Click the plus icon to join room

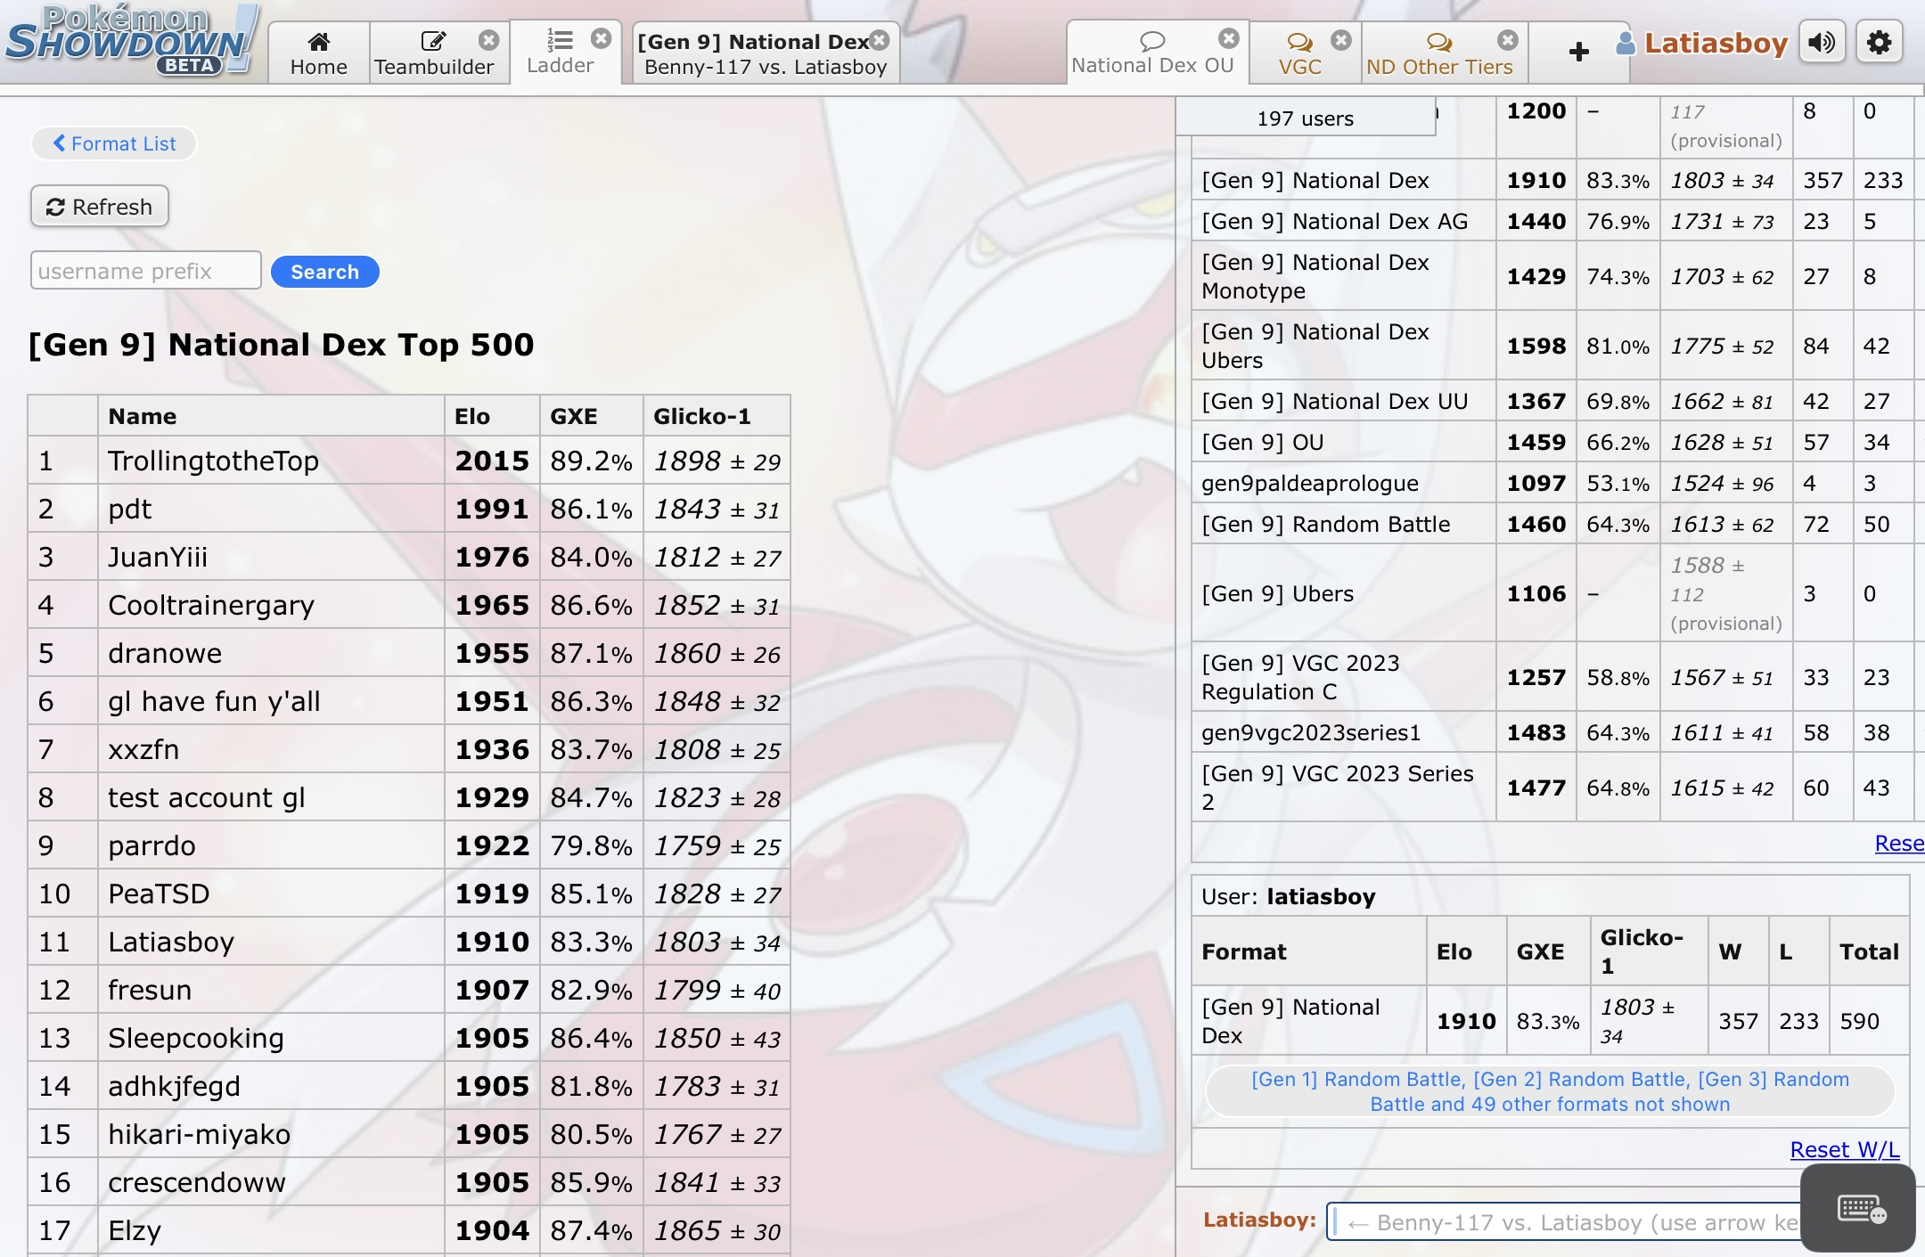[1578, 52]
